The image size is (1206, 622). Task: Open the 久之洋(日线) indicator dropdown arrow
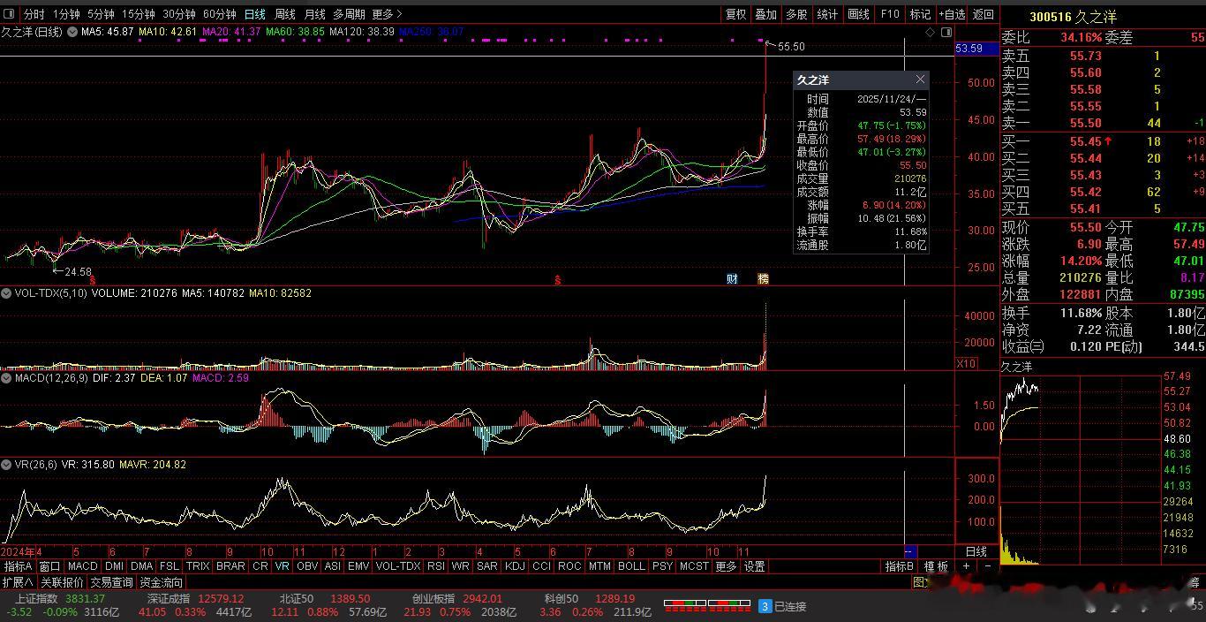click(72, 32)
